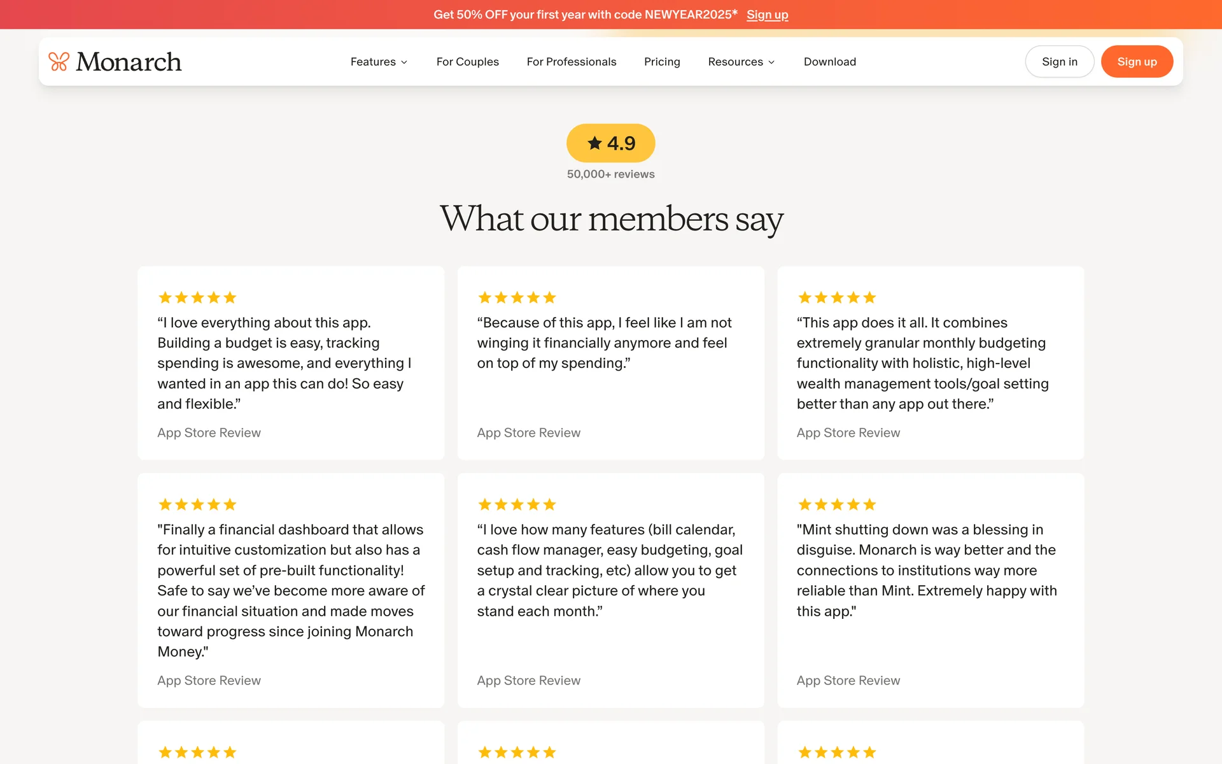Open the For Professionals page
The width and height of the screenshot is (1222, 764).
[571, 62]
